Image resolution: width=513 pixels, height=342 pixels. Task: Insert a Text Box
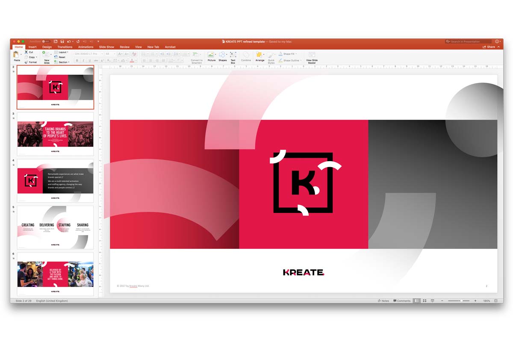[233, 57]
